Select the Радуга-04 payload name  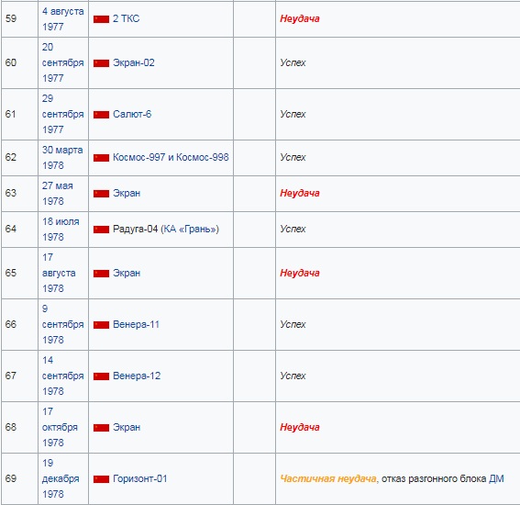point(136,230)
